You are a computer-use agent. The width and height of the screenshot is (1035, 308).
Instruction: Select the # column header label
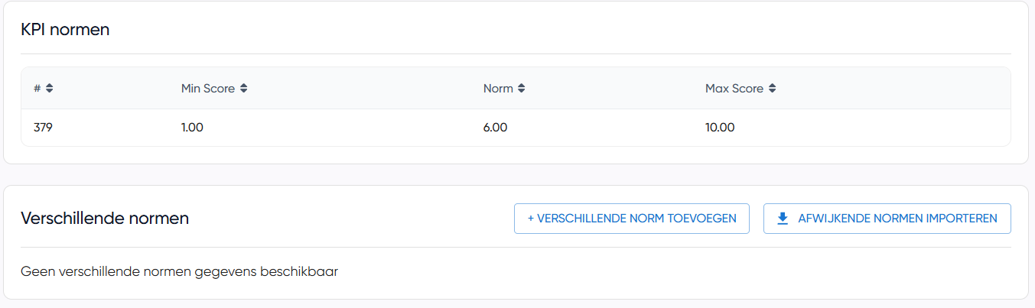[37, 89]
